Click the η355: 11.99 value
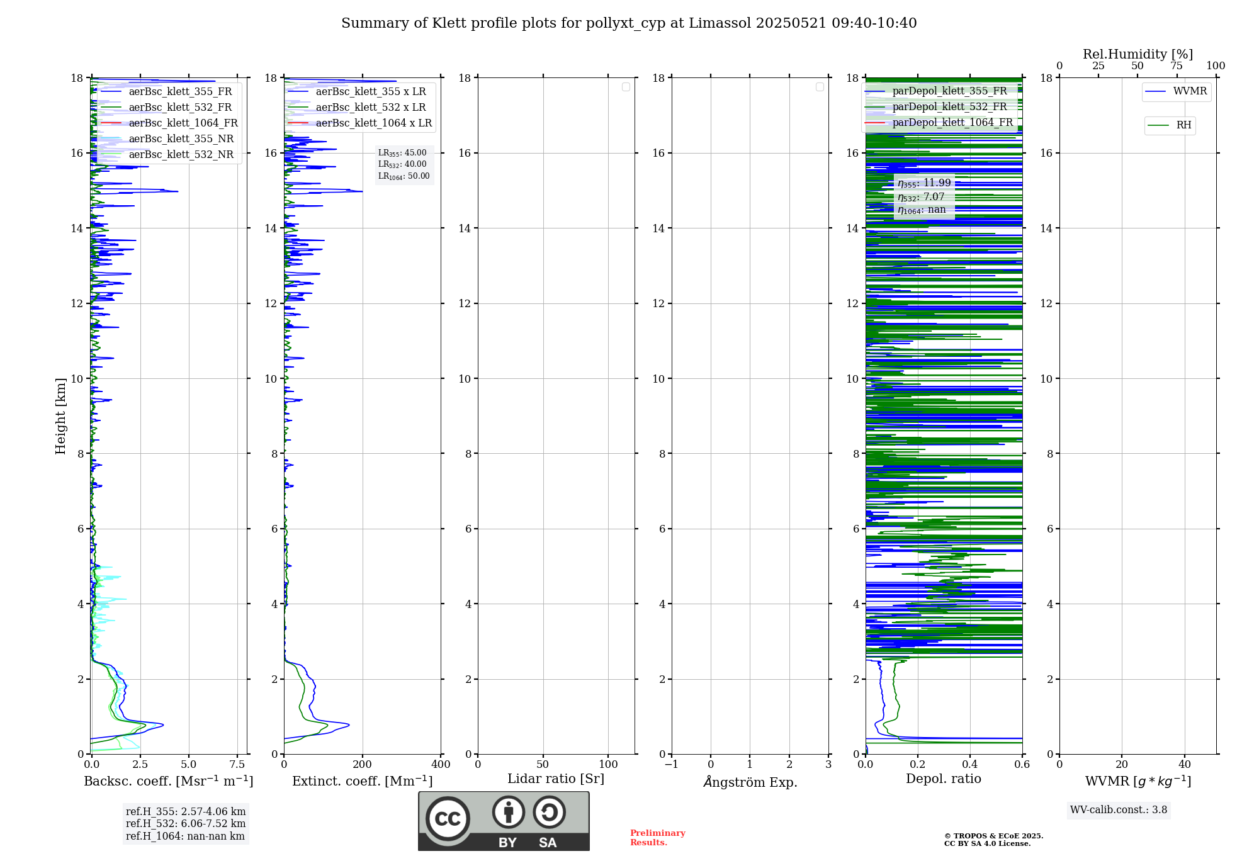This screenshot has width=1259, height=856. pyautogui.click(x=924, y=183)
